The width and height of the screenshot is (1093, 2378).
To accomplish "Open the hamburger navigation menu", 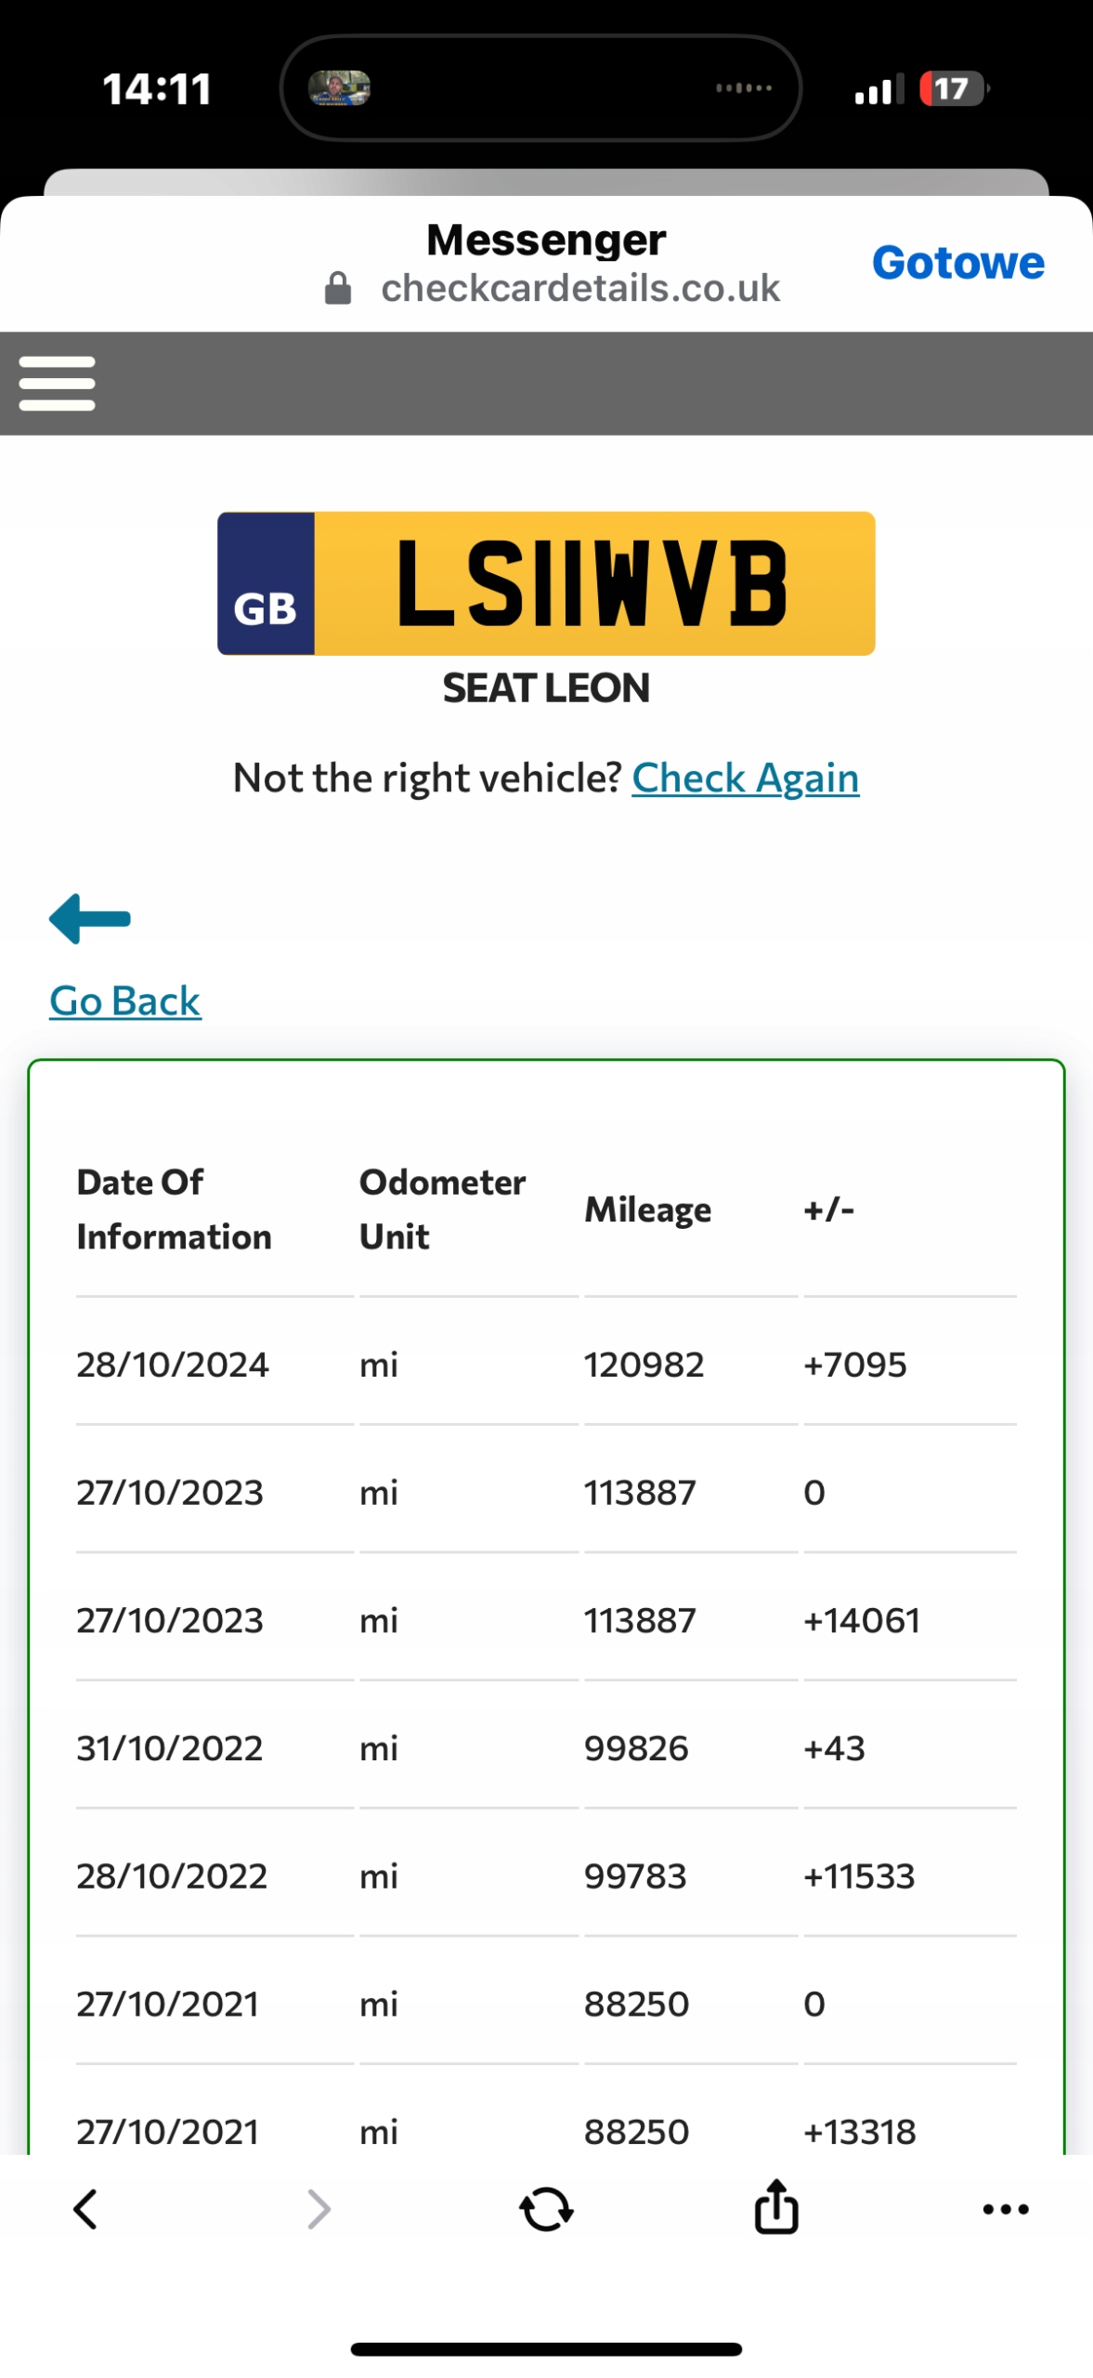I will click(58, 383).
